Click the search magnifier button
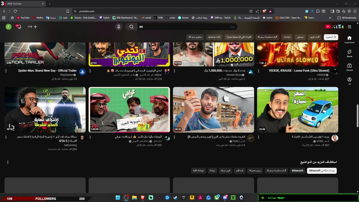 coord(131,27)
